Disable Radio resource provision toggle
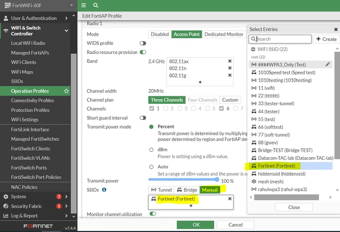The width and height of the screenshot is (340, 232). tap(143, 52)
